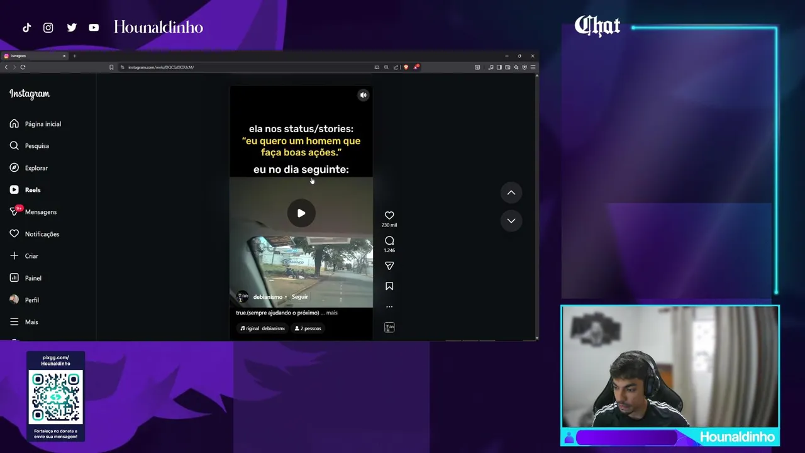Click the Instagram icon in stream overlay
The image size is (805, 453).
(x=48, y=28)
